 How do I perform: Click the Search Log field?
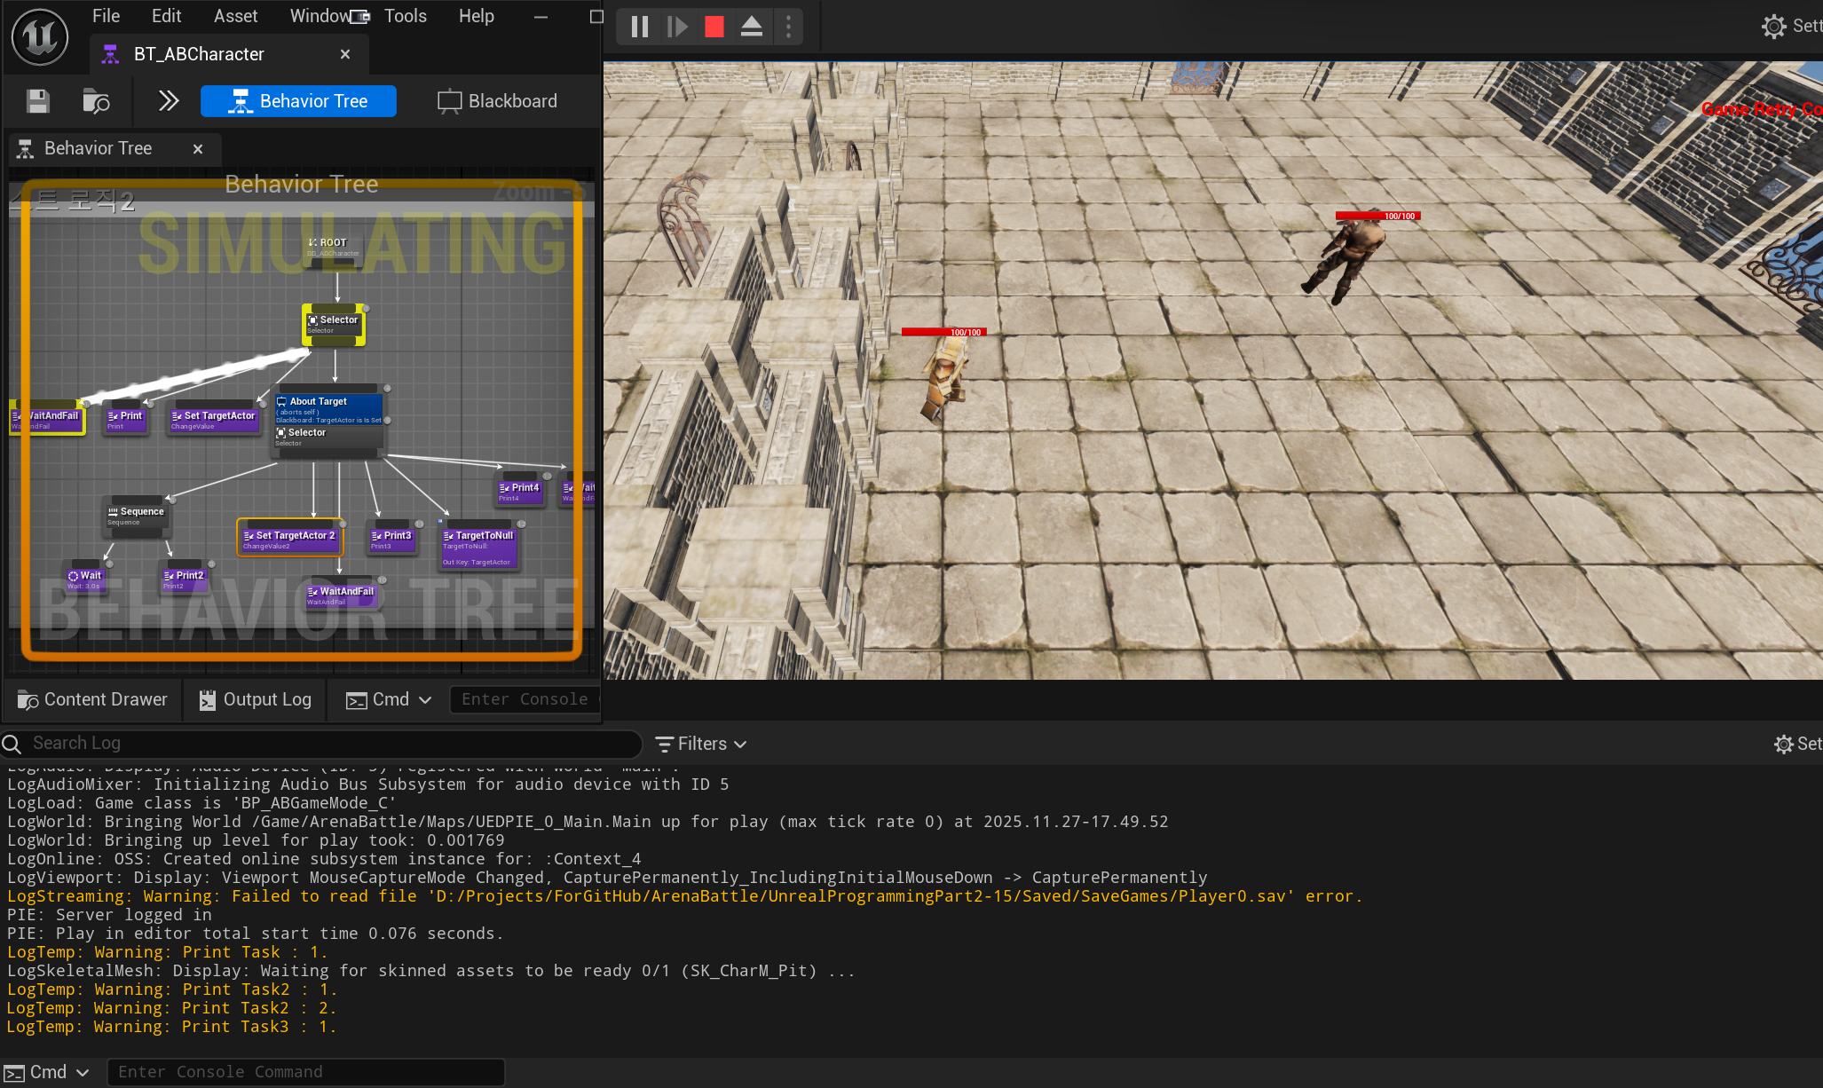[x=328, y=744]
